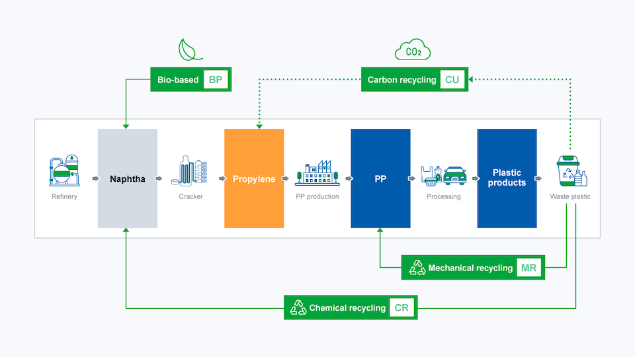Select the MR badge

click(529, 268)
